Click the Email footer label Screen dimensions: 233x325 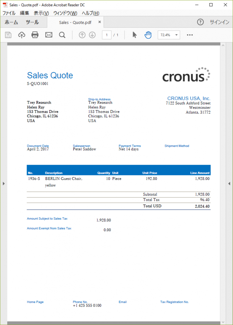(123, 302)
